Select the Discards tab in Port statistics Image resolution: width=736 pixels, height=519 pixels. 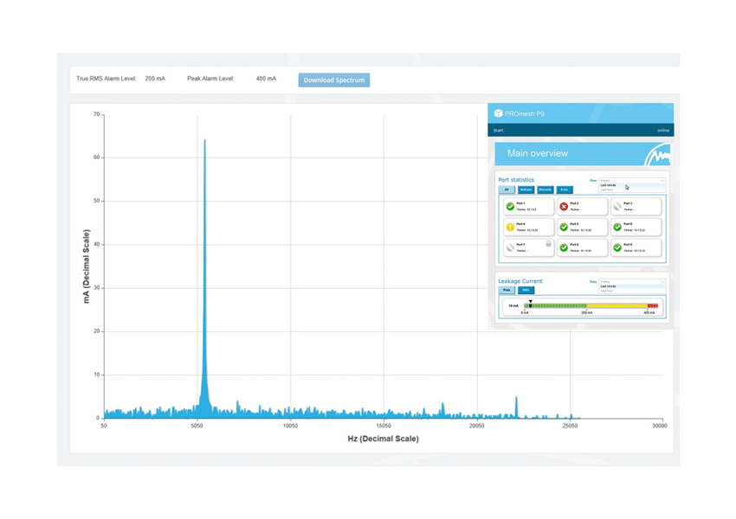pos(545,189)
